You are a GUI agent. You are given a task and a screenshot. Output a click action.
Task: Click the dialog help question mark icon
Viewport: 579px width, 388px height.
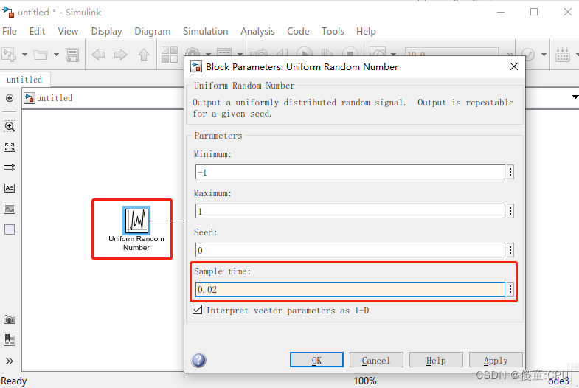click(x=198, y=360)
